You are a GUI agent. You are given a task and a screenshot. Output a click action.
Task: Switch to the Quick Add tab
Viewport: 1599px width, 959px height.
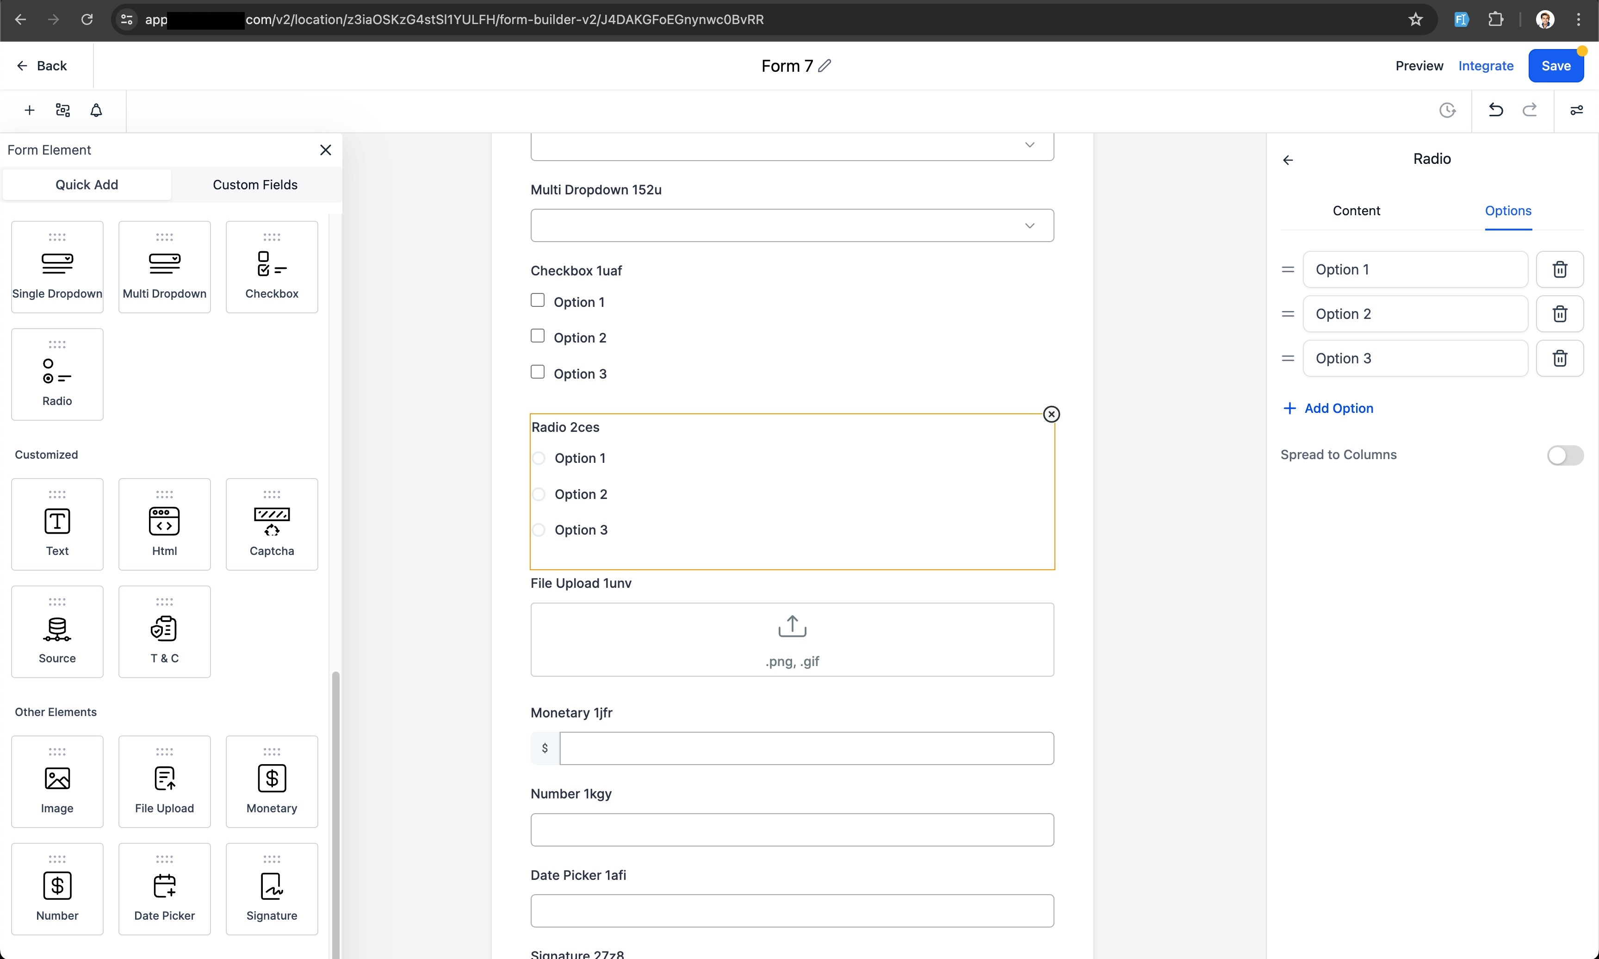point(87,185)
